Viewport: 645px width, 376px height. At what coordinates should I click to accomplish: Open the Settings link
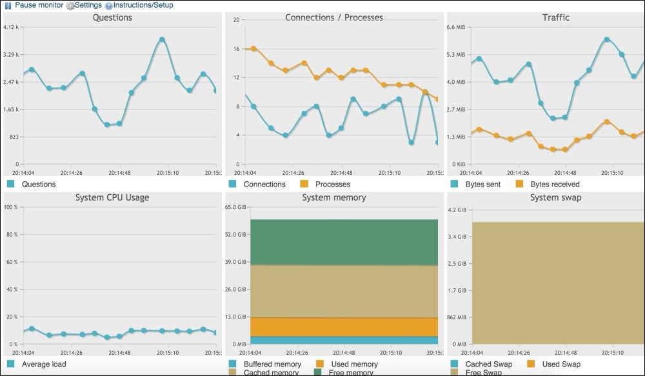coord(88,5)
